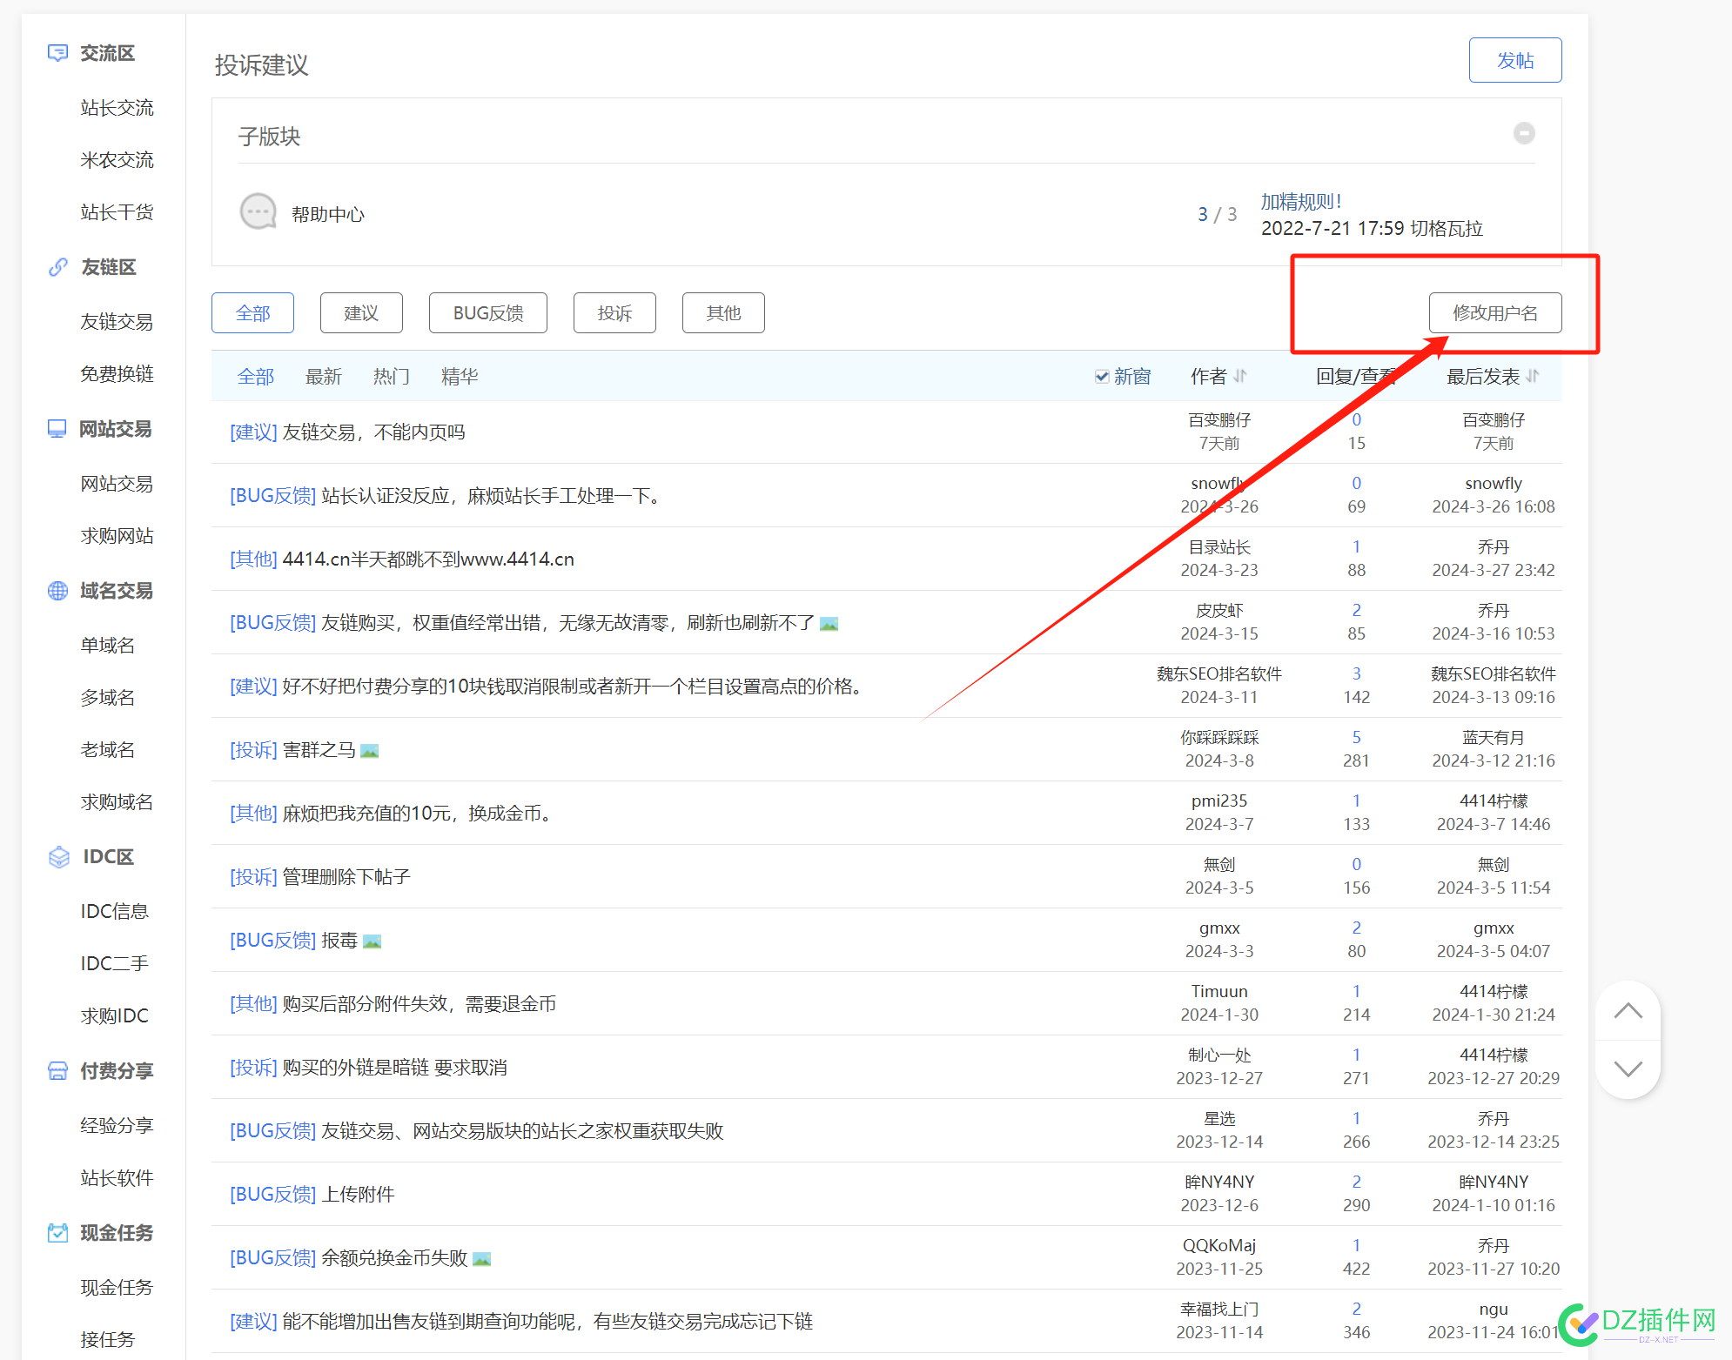Click the 交流区 chat icon in sidebar

(x=57, y=53)
